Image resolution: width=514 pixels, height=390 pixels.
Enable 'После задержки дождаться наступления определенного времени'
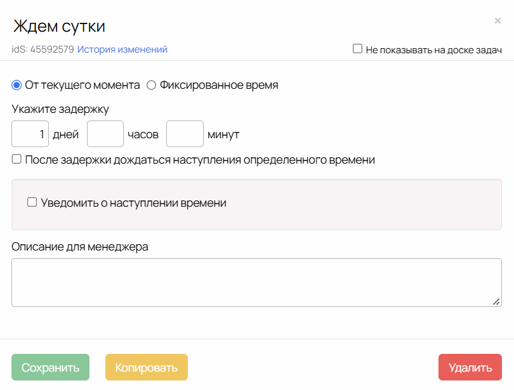point(16,159)
